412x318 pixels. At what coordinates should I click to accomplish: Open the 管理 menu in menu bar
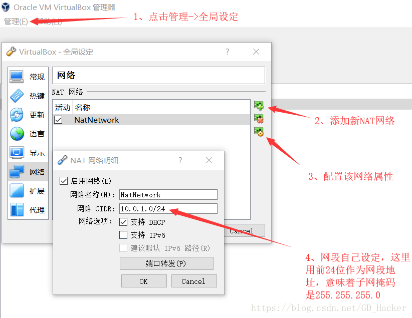coord(16,21)
